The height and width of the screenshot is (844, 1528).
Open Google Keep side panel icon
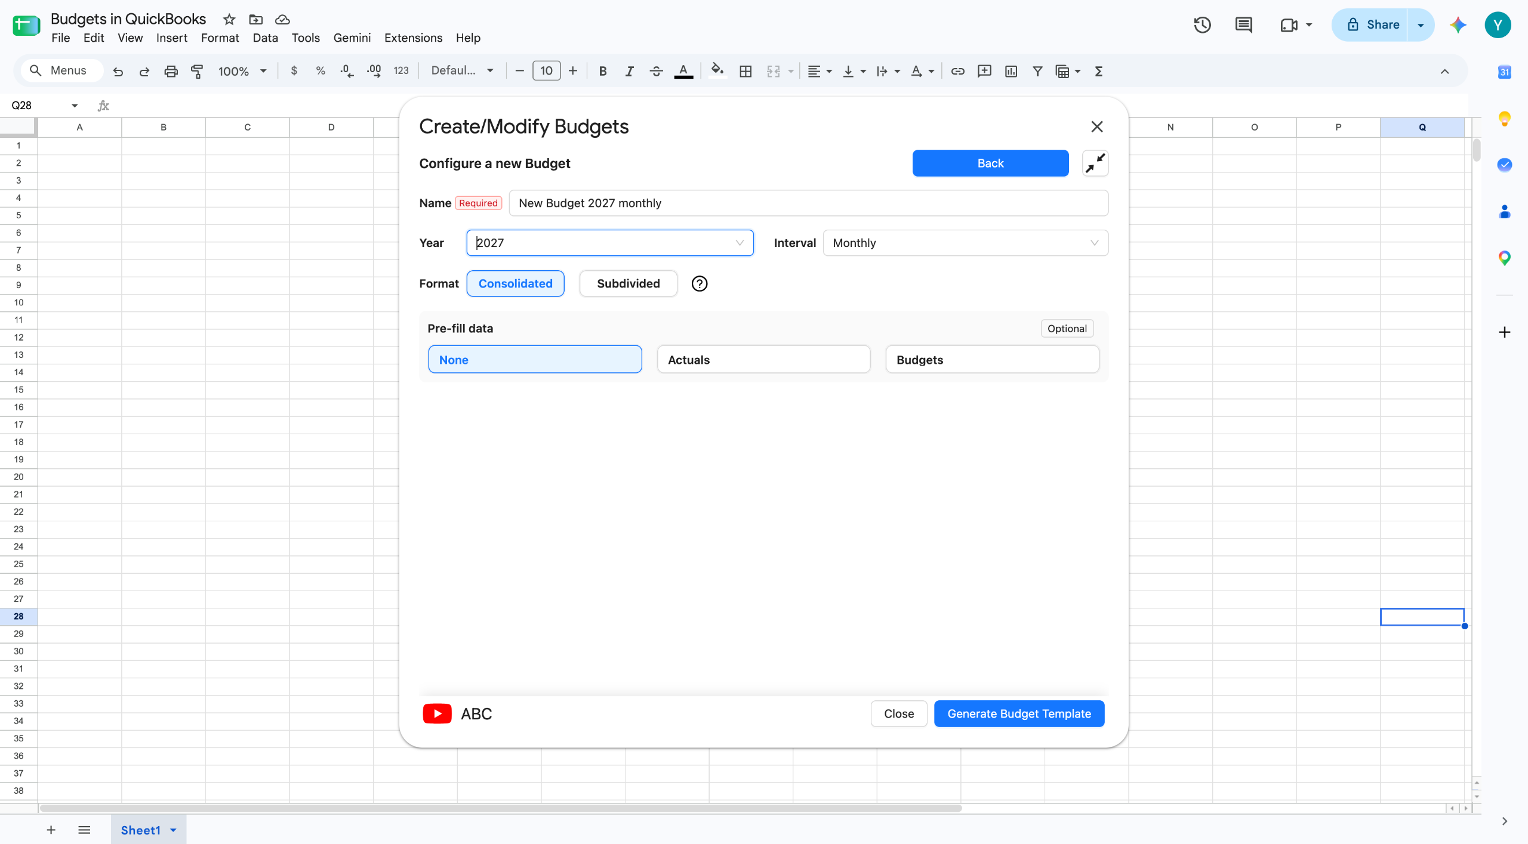click(x=1504, y=119)
